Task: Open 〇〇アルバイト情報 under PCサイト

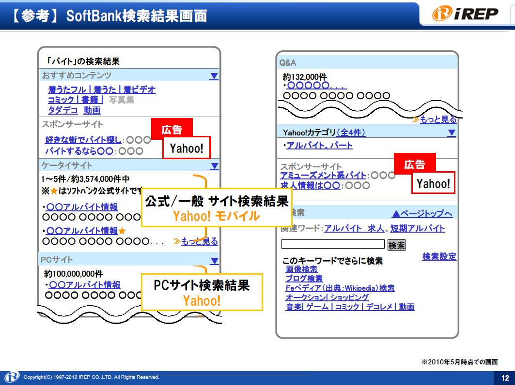Action: [84, 285]
